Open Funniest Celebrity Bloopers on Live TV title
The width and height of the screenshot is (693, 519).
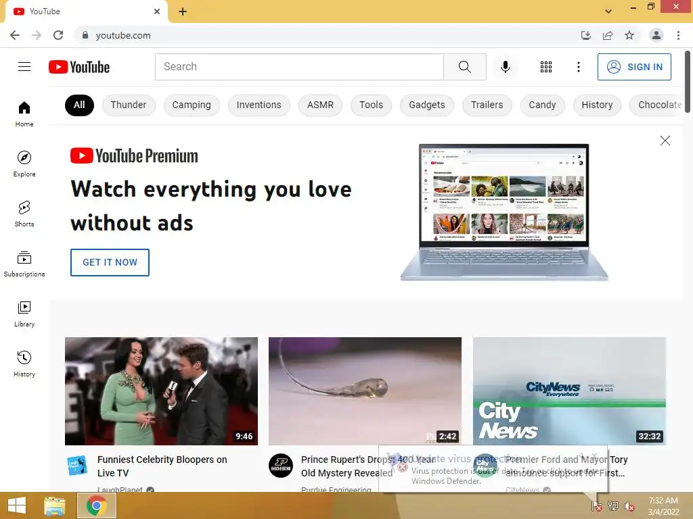tap(162, 466)
